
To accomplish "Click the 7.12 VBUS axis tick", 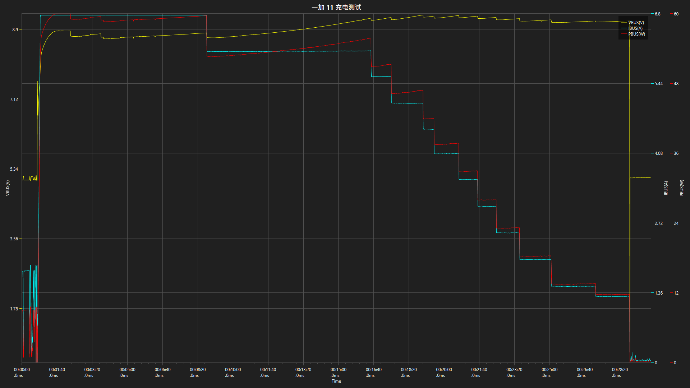I will tap(14, 99).
